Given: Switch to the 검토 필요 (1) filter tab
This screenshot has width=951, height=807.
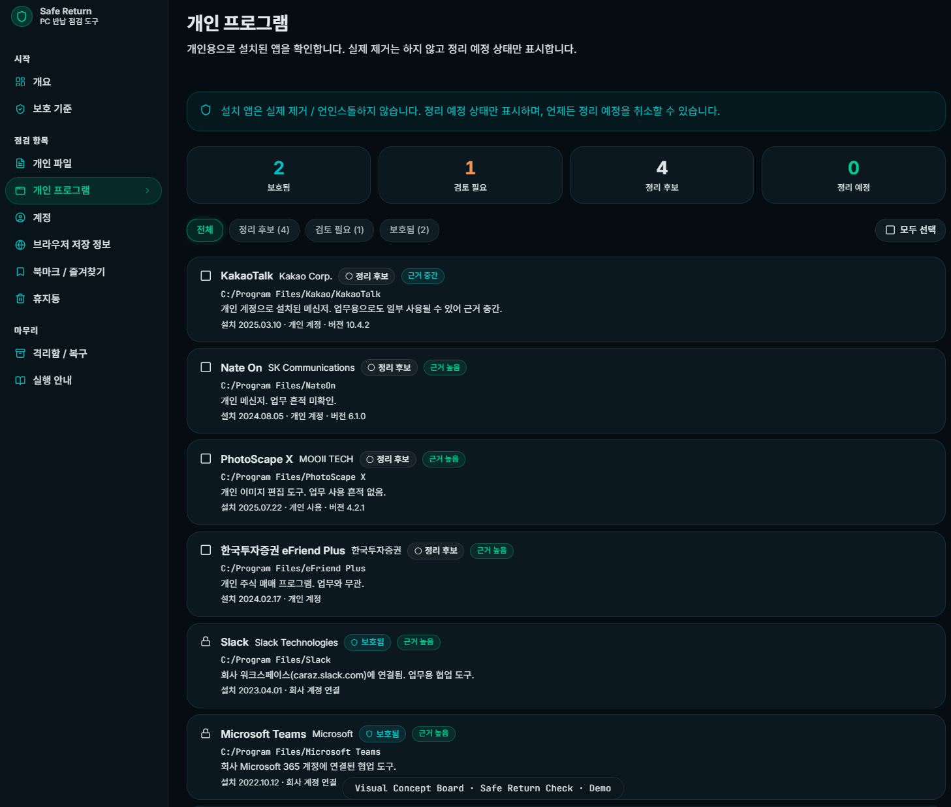Looking at the screenshot, I should [339, 230].
